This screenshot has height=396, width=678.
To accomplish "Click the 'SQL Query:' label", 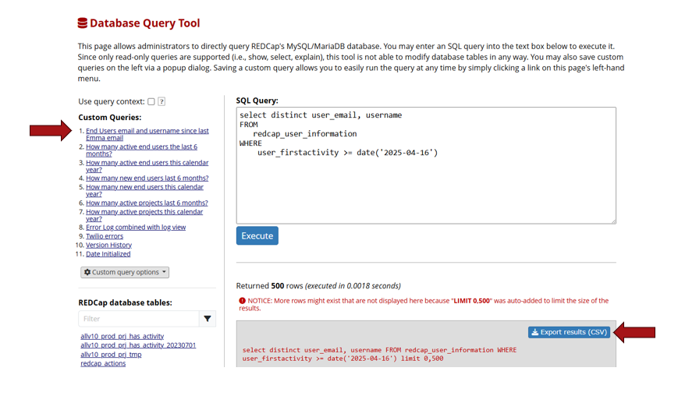I will 257,101.
